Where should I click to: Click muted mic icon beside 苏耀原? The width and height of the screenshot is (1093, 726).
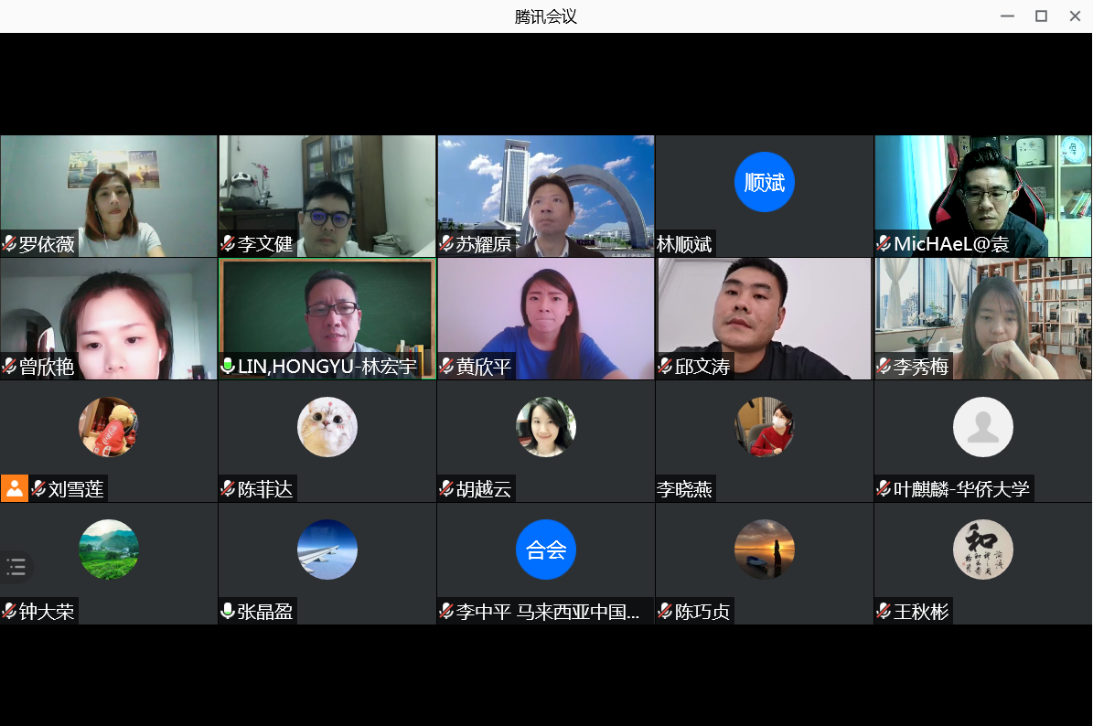(x=447, y=244)
